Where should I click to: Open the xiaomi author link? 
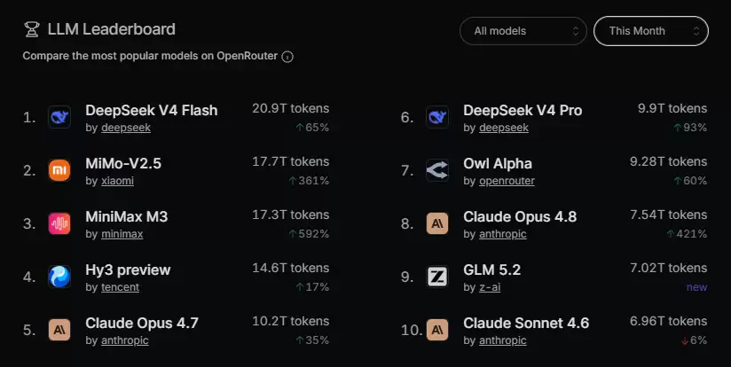coord(117,181)
